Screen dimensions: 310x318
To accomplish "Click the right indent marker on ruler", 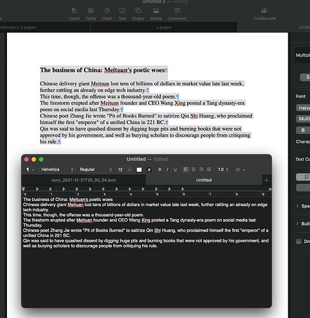I will (x=270, y=189).
